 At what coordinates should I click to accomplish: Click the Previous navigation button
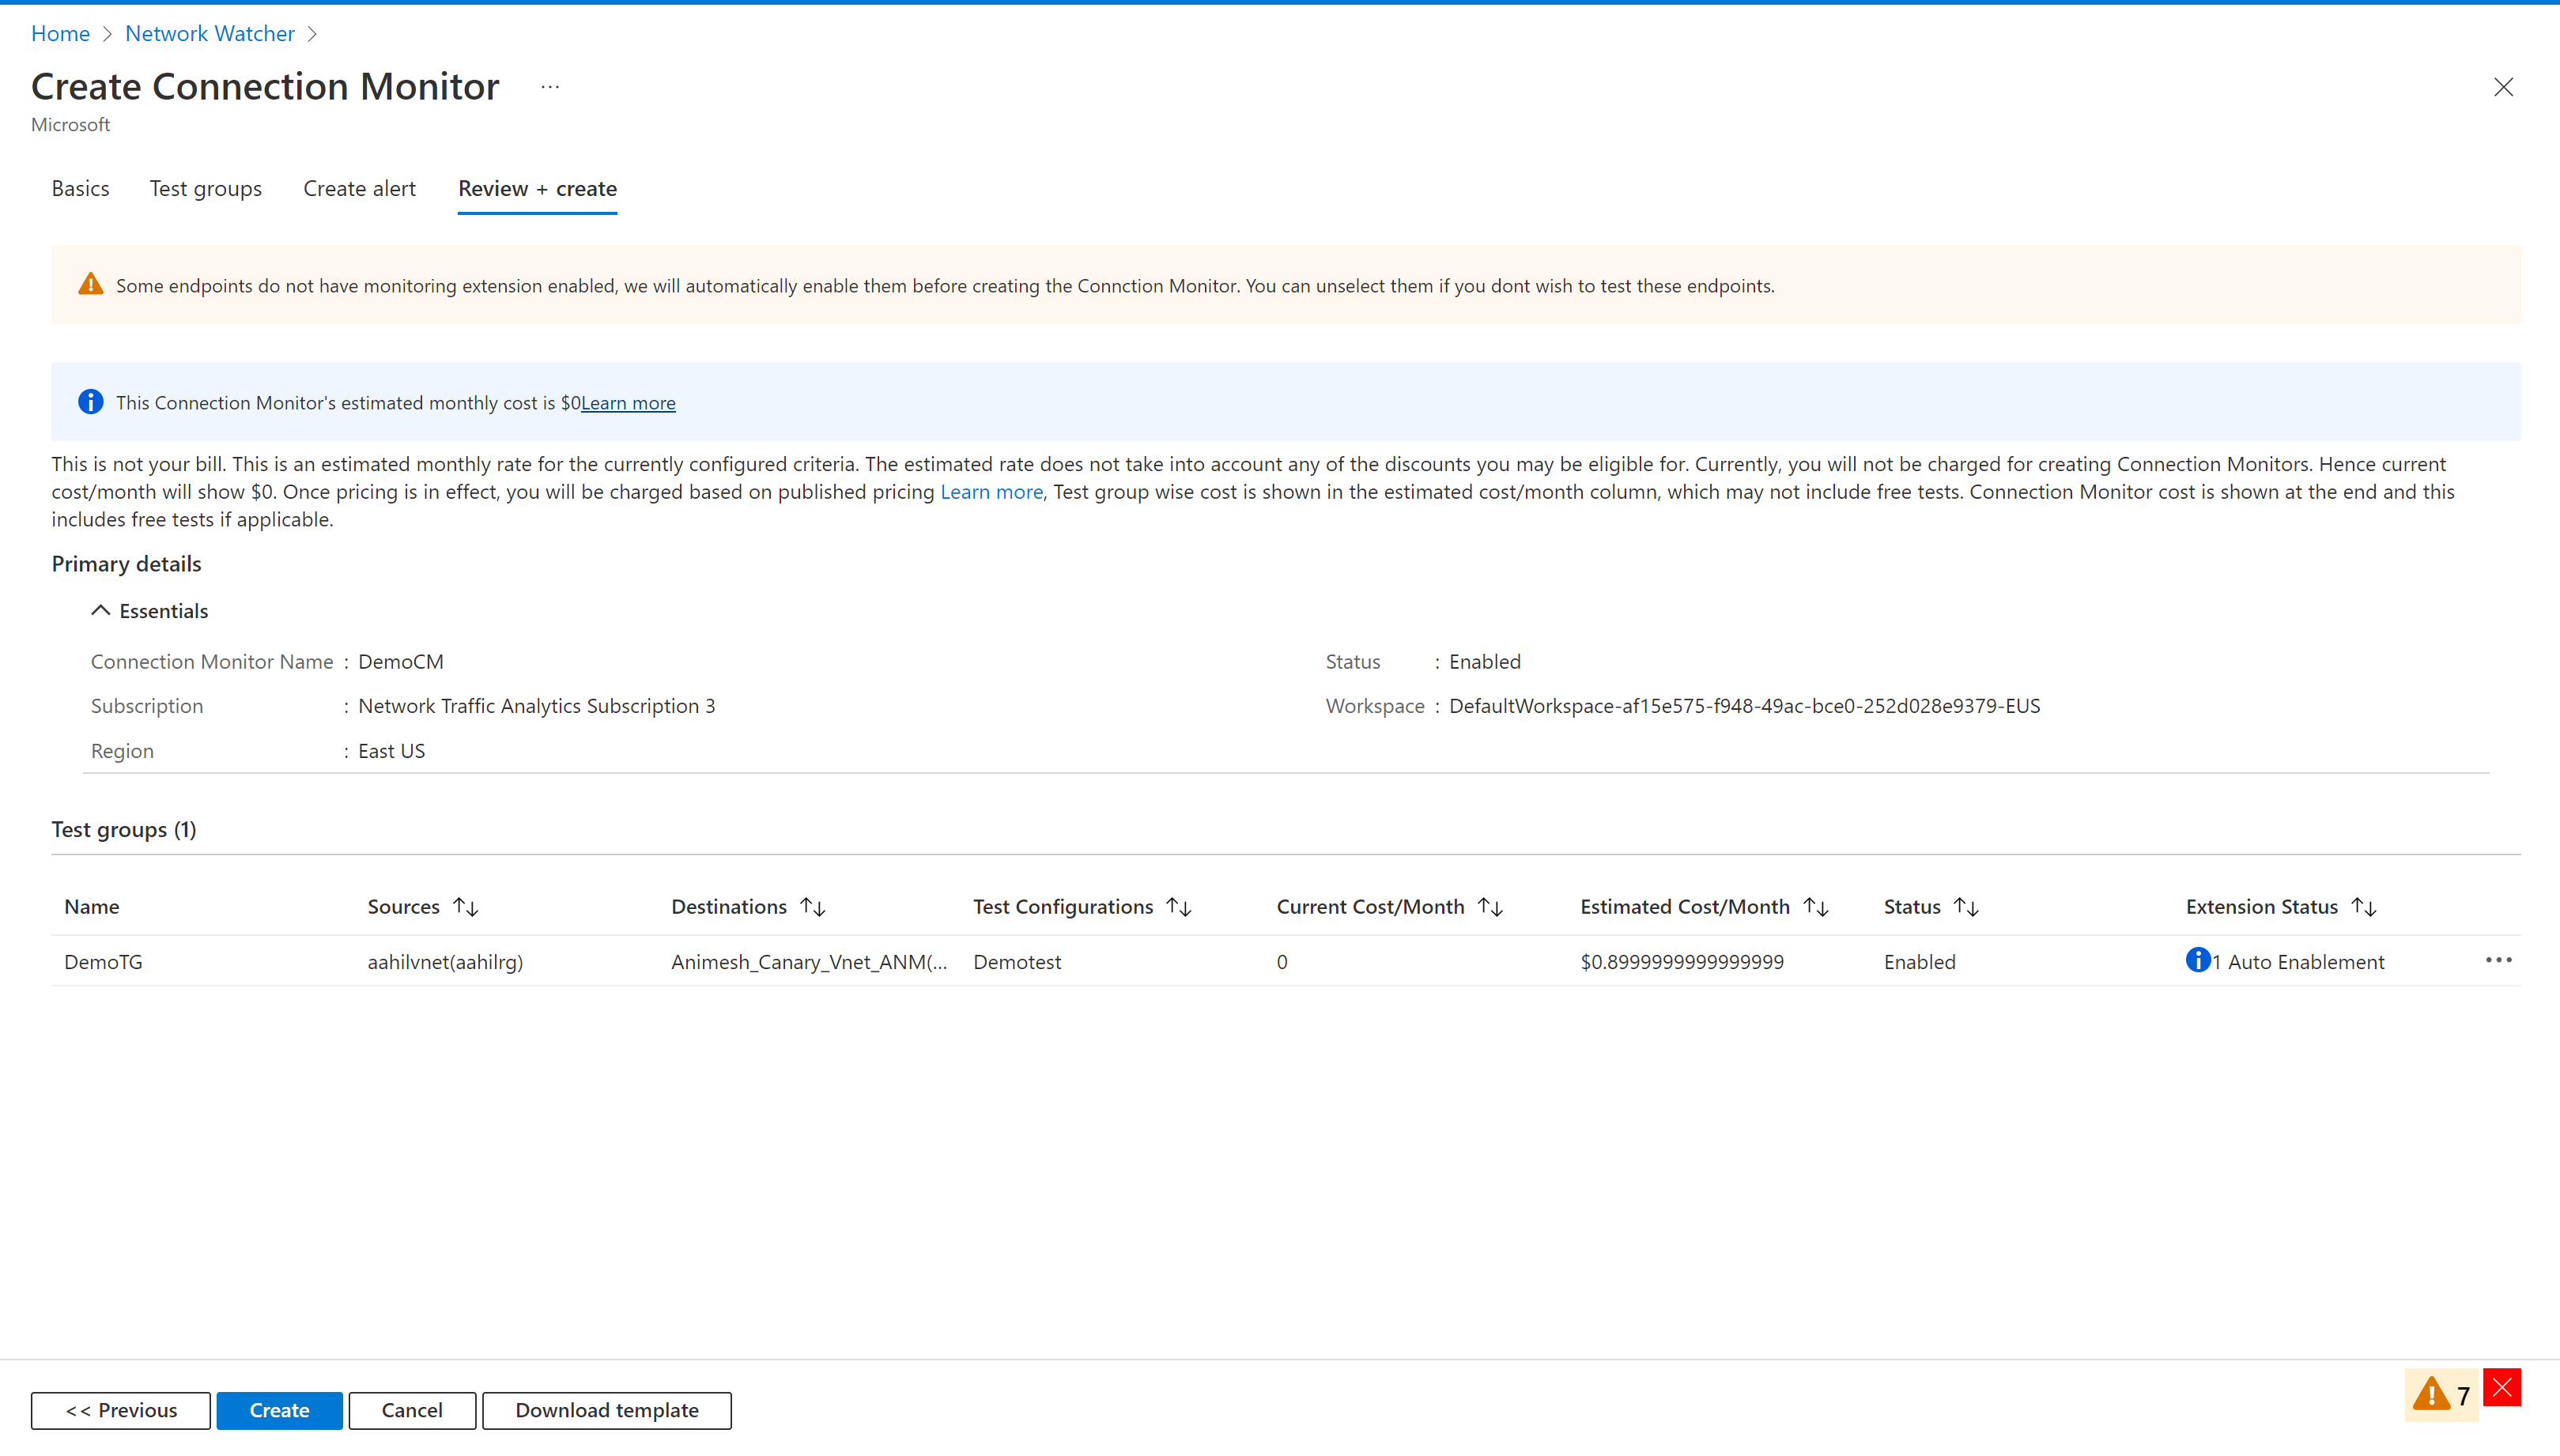pos(119,1409)
